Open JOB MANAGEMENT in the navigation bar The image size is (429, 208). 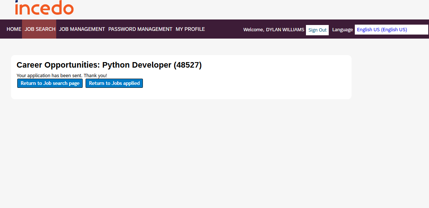click(x=82, y=29)
